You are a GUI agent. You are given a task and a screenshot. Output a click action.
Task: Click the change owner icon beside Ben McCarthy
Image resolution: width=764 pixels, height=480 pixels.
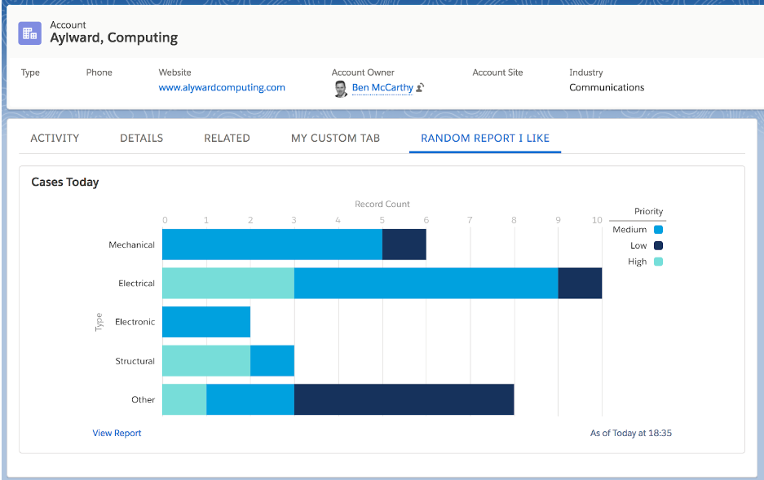420,88
